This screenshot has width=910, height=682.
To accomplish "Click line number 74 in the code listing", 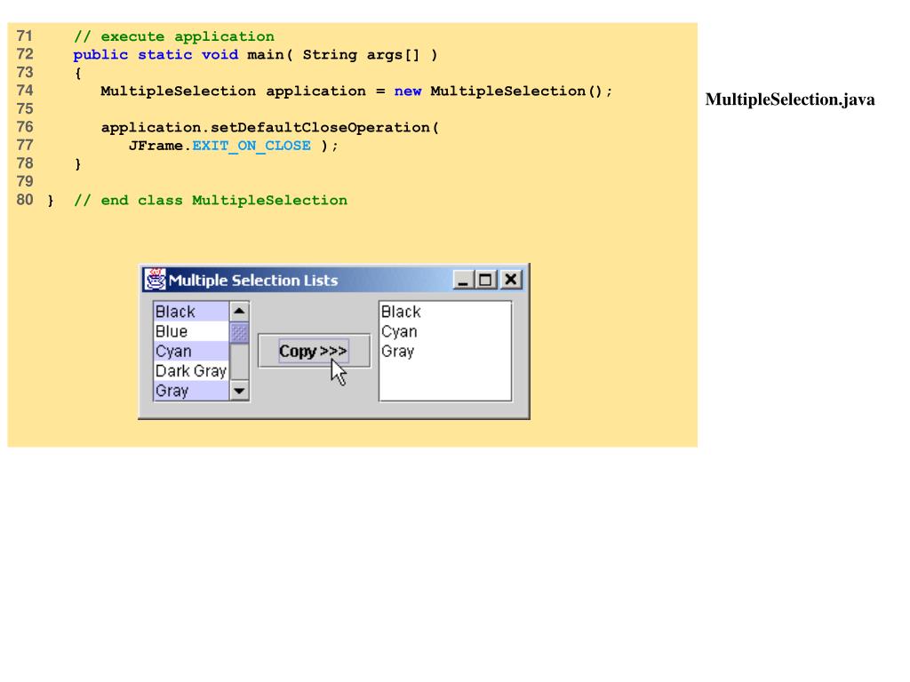I will tap(24, 91).
